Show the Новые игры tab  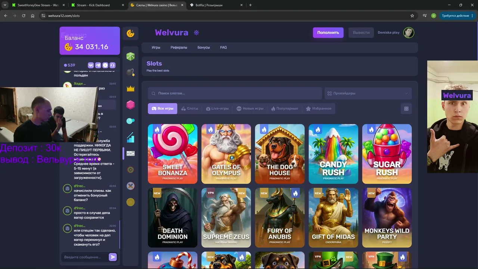250,109
